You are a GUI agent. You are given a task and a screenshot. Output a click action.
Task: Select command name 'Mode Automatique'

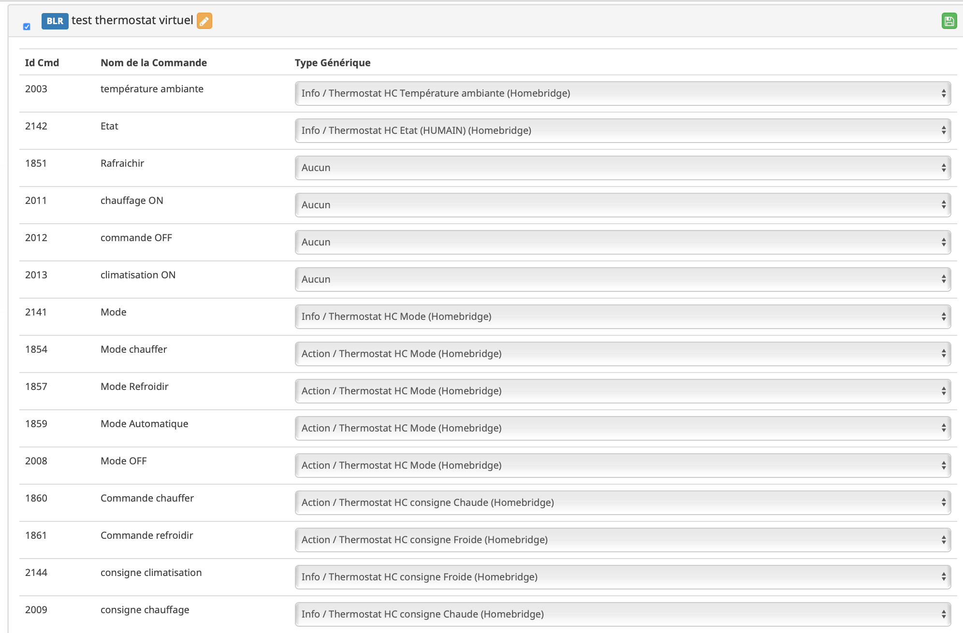tap(145, 424)
